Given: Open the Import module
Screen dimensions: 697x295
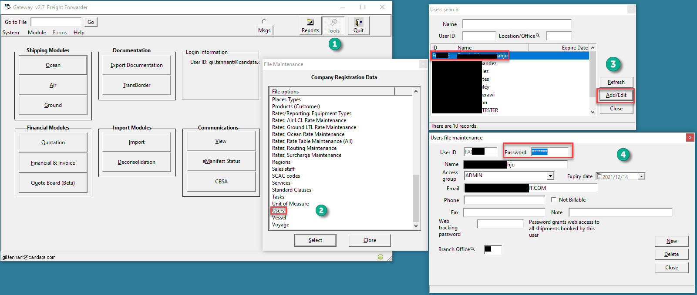Looking at the screenshot, I should 137,142.
